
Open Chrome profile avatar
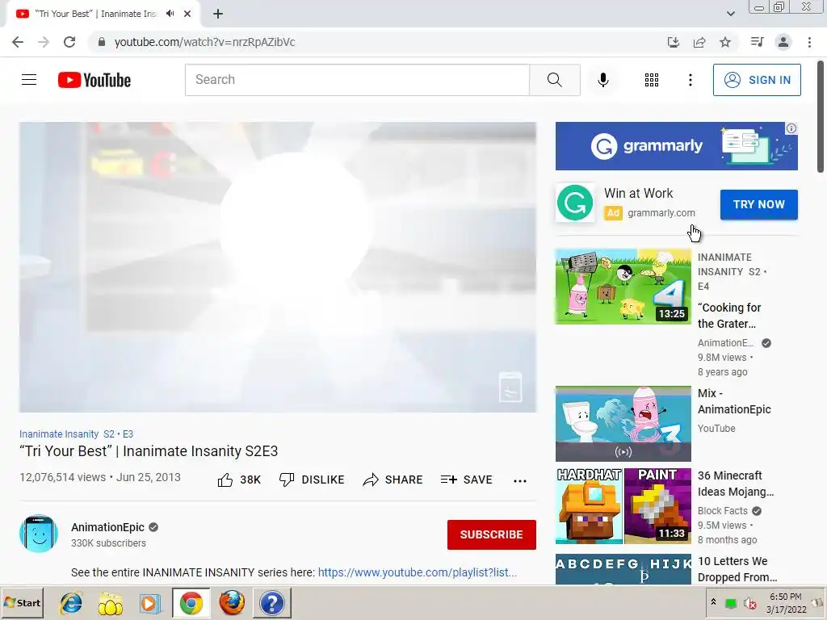[x=783, y=42]
